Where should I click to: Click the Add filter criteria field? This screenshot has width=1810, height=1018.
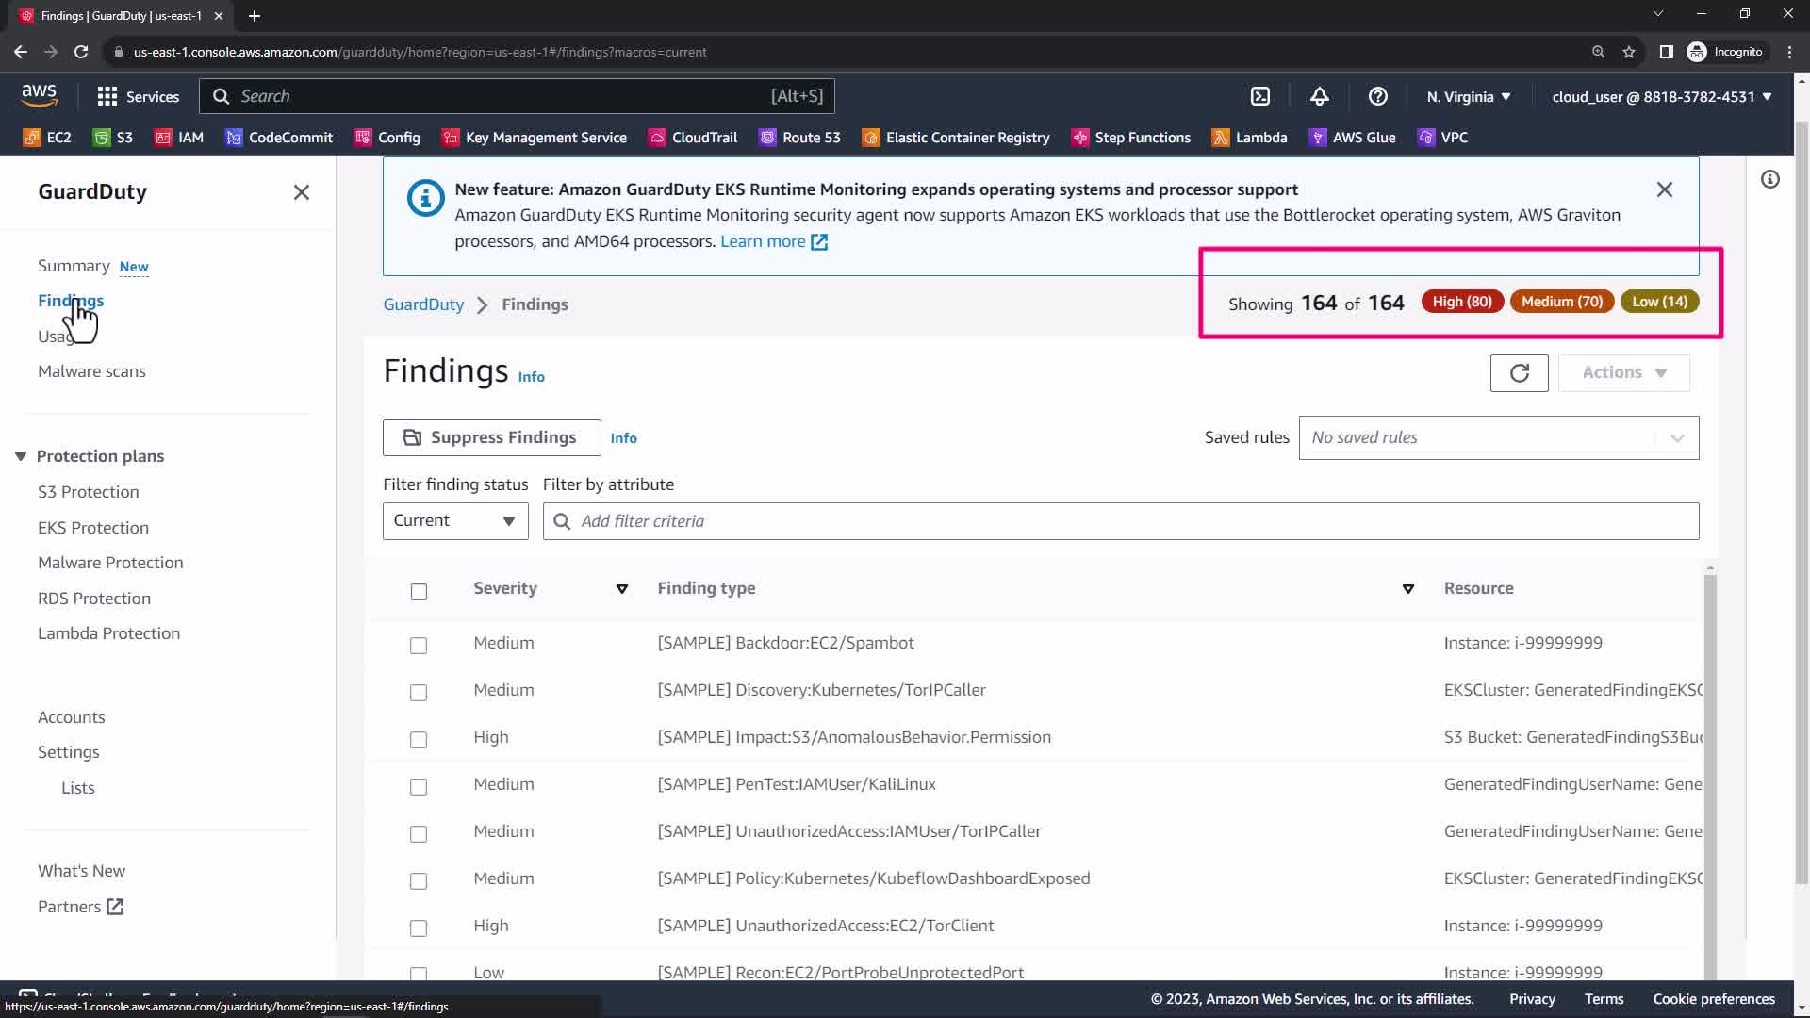pyautogui.click(x=1120, y=521)
